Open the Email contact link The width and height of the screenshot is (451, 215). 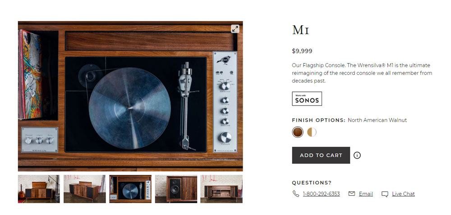pyautogui.click(x=366, y=194)
